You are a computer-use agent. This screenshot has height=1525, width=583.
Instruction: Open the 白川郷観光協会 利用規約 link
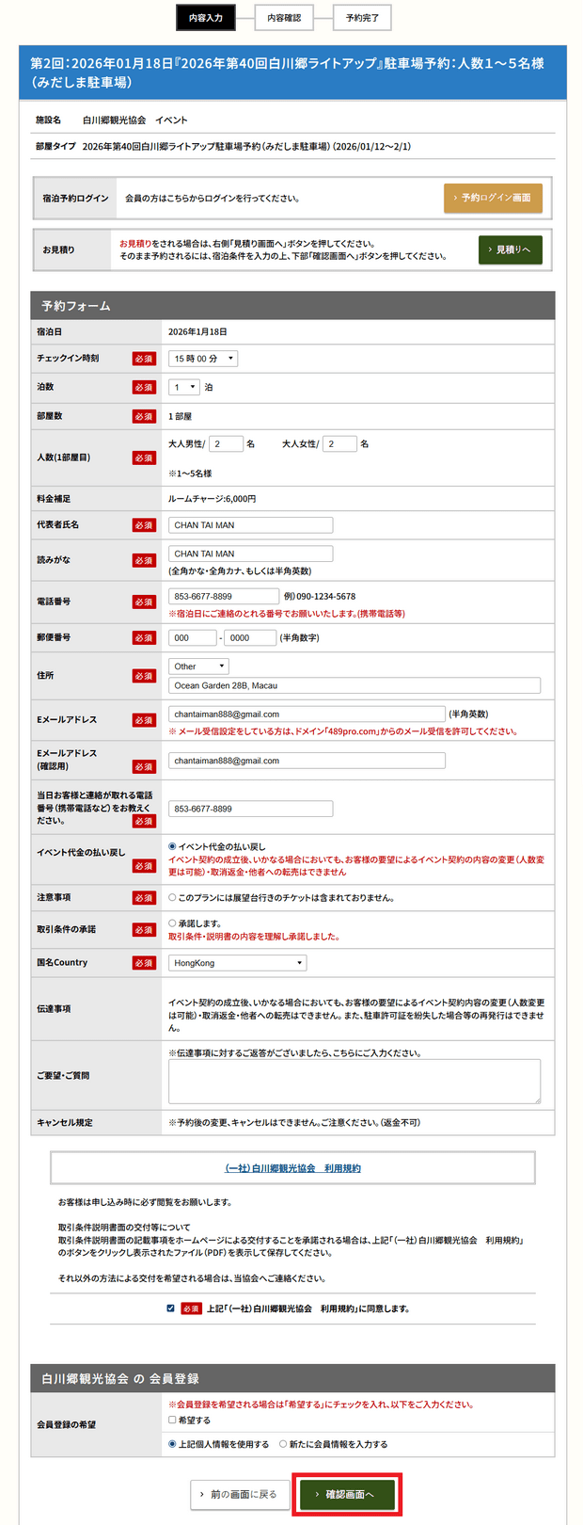click(x=292, y=1168)
